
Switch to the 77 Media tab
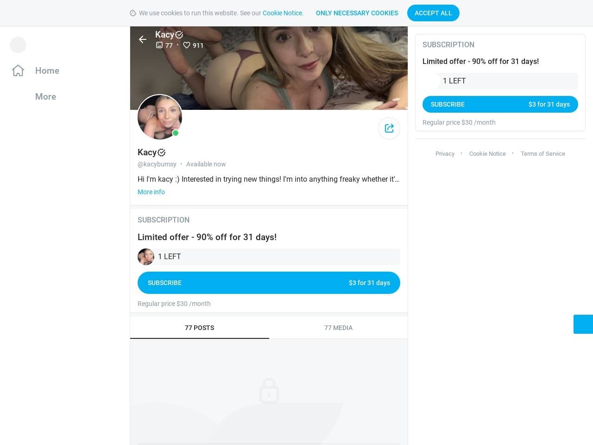click(338, 328)
